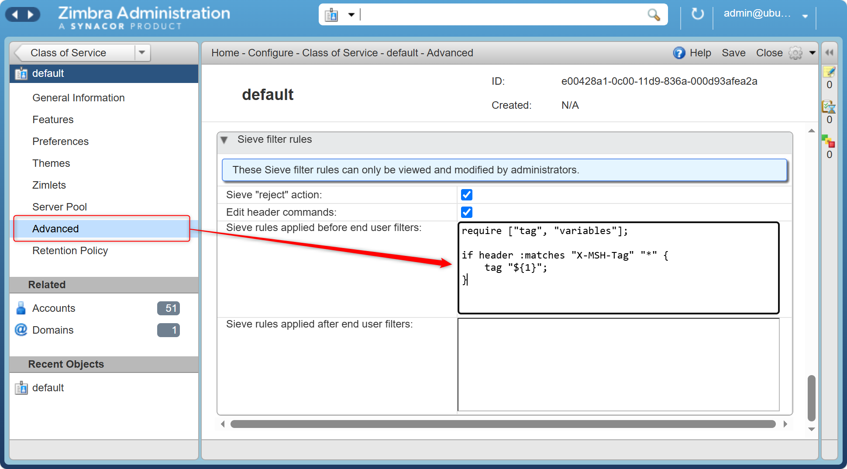Image resolution: width=847 pixels, height=469 pixels.
Task: Open the Zimlets section
Action: point(49,185)
